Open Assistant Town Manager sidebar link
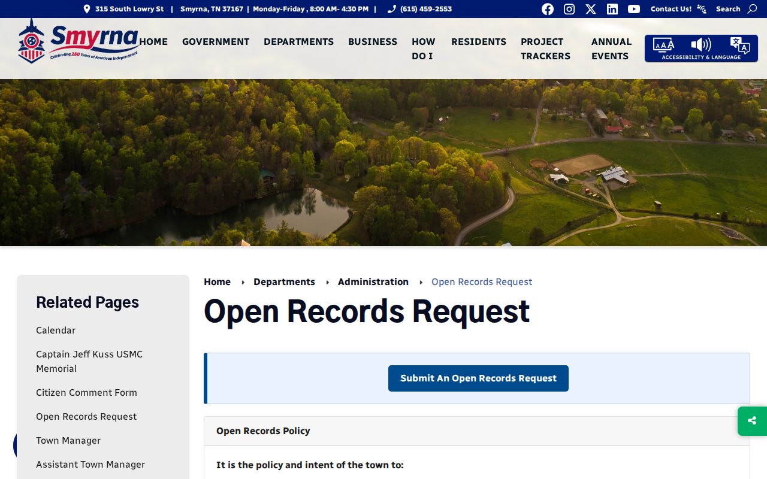This screenshot has width=767, height=479. [x=90, y=465]
